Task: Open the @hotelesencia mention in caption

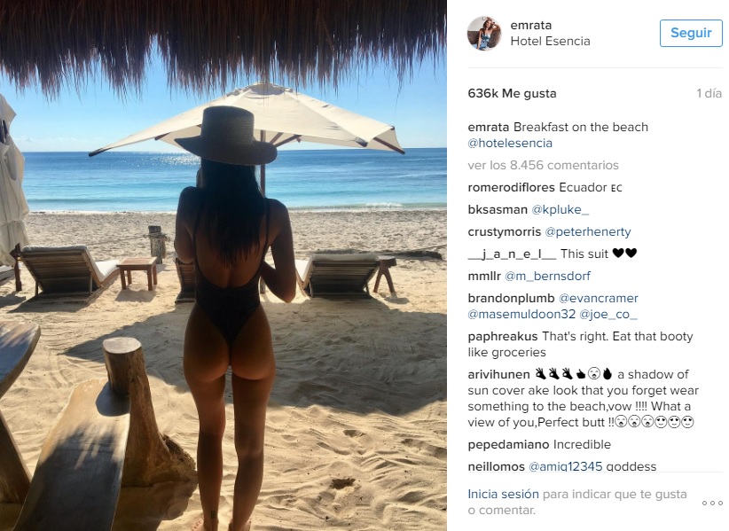Action: 510,143
